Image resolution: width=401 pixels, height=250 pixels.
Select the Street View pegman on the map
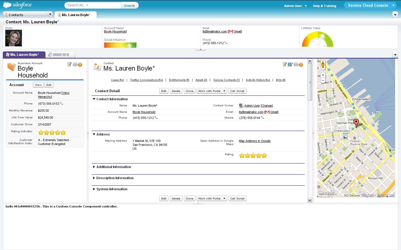coord(323,65)
